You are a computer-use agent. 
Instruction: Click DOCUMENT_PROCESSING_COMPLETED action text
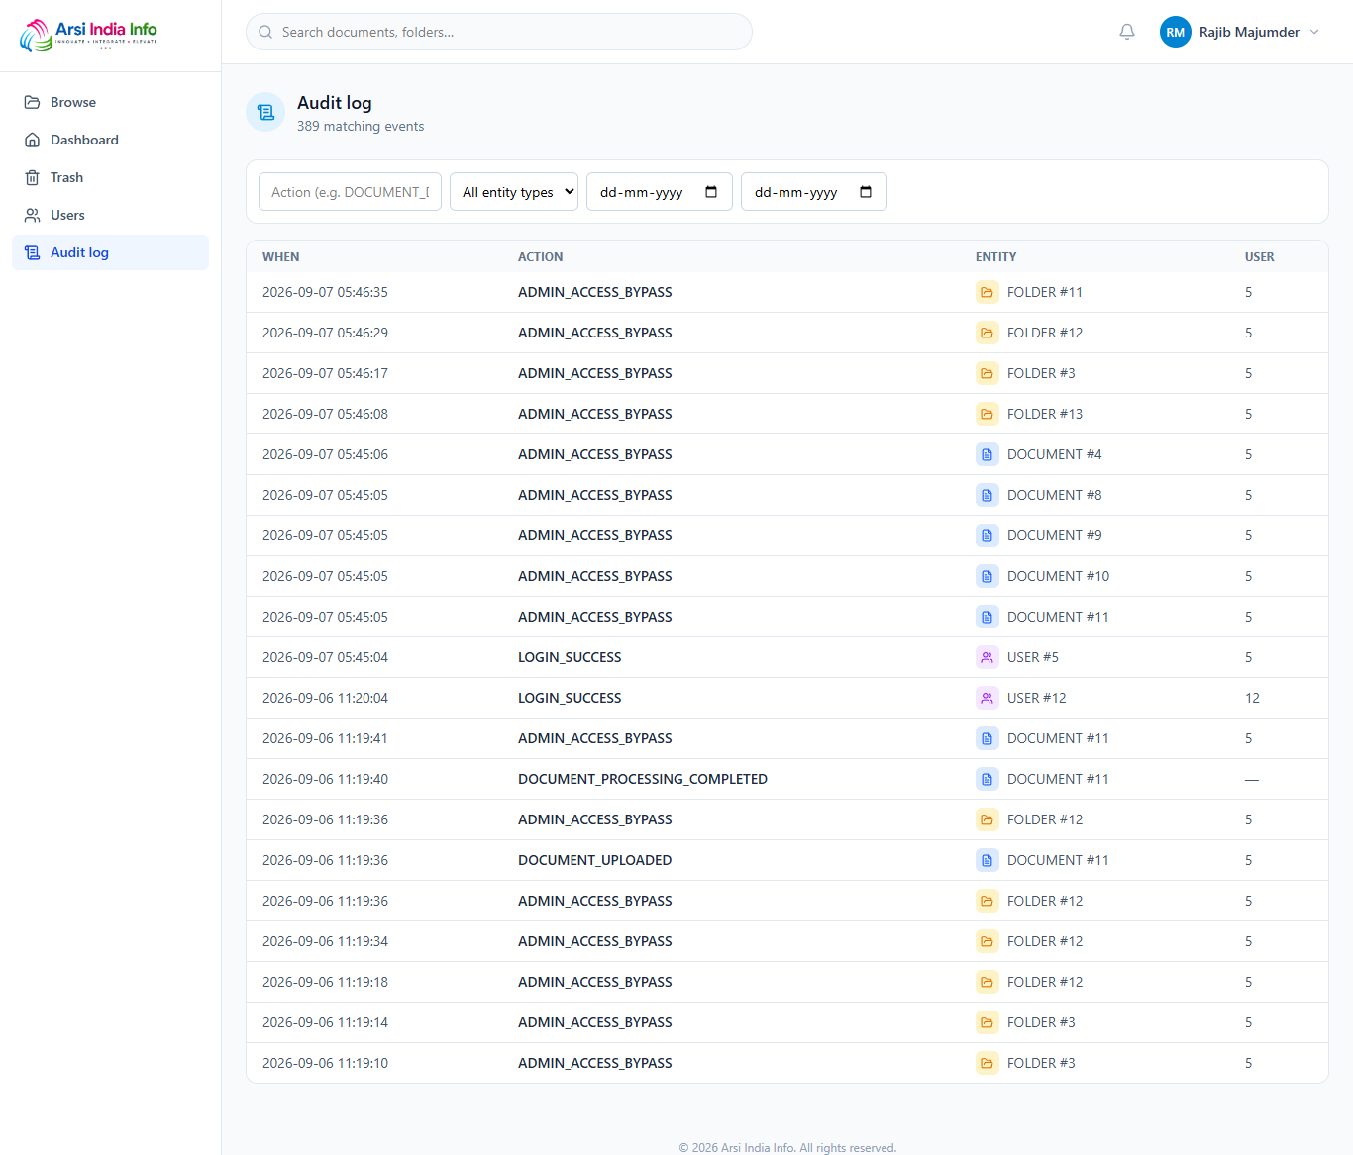click(643, 779)
